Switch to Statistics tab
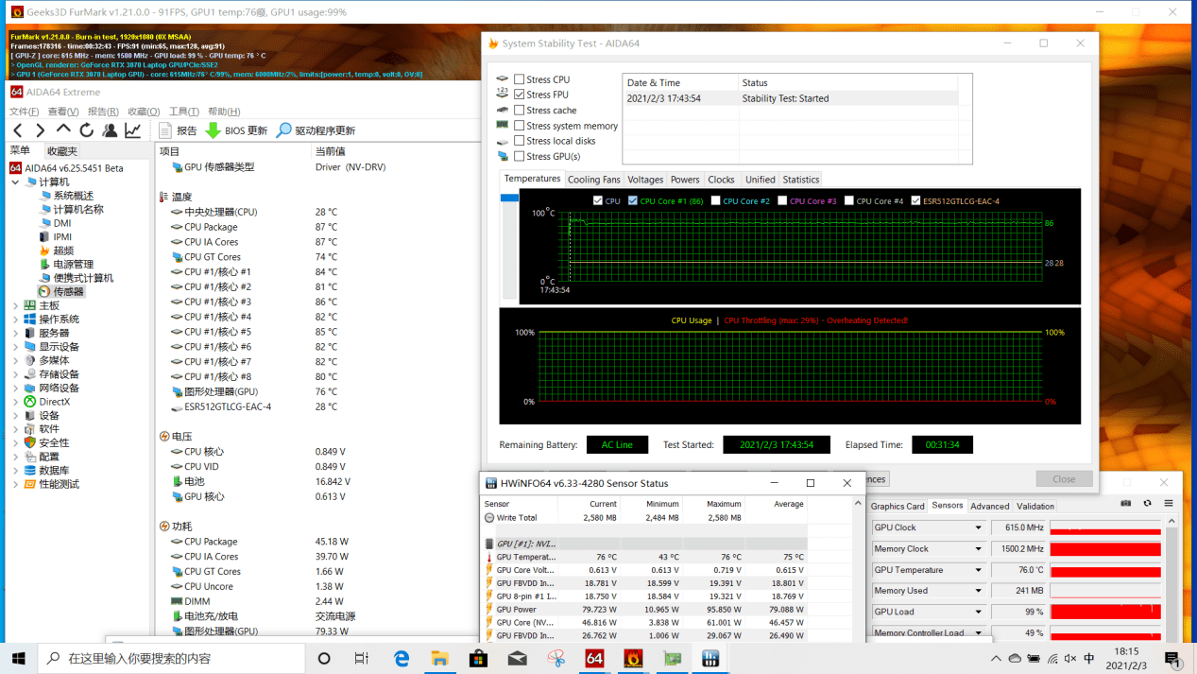The width and height of the screenshot is (1197, 674). [x=801, y=180]
